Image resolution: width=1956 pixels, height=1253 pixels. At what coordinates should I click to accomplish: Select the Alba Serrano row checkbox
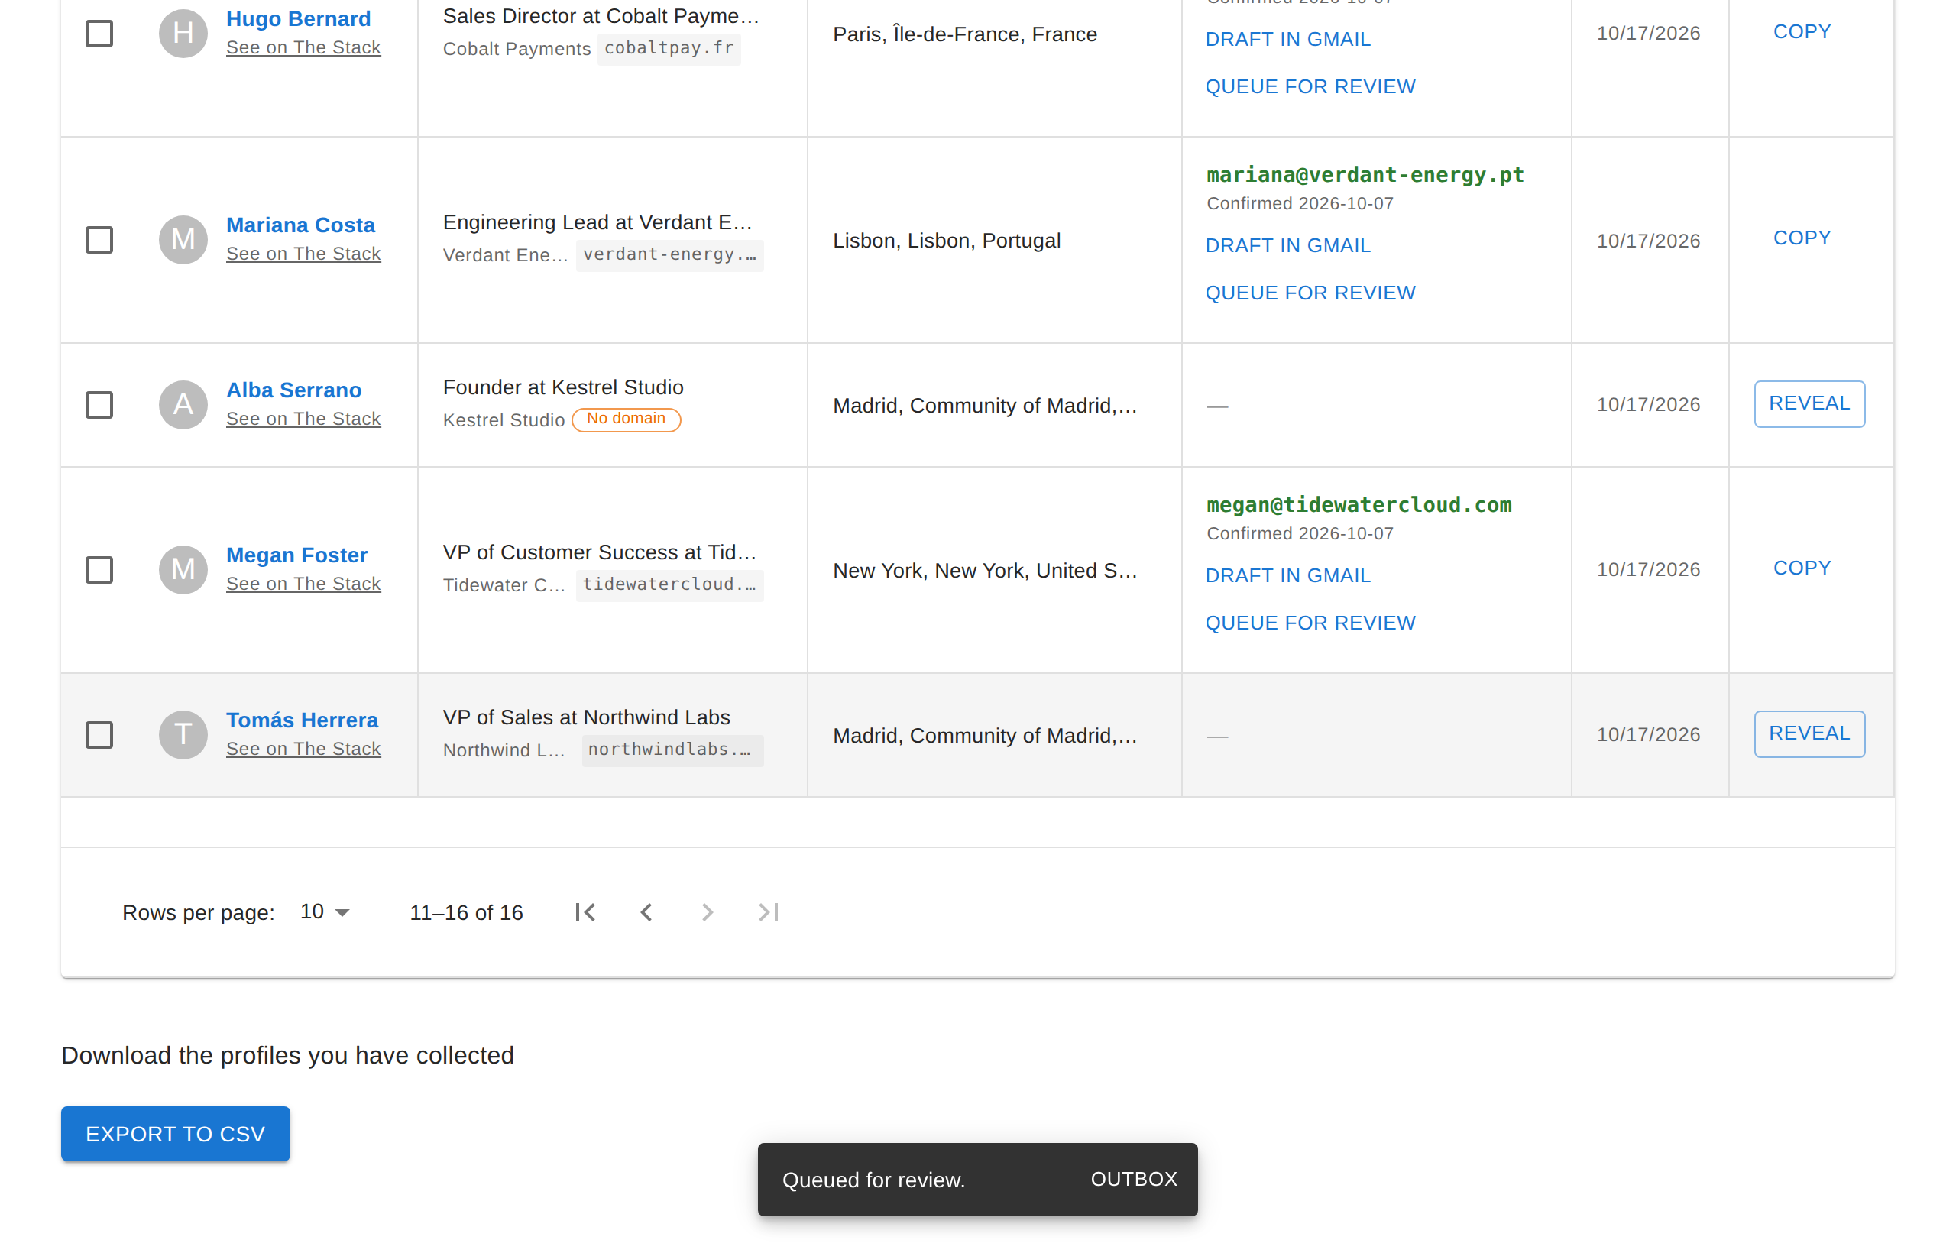point(99,404)
